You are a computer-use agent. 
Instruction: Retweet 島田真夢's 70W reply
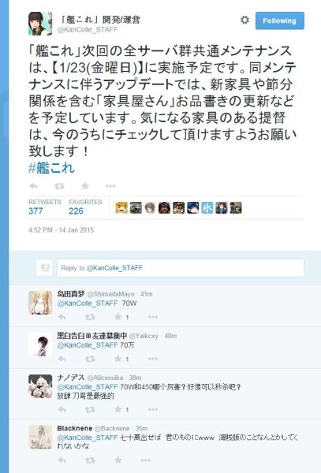[90, 317]
